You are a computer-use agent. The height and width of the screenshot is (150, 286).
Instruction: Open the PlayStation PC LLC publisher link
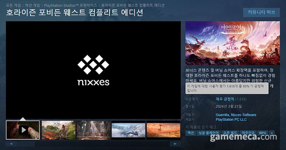(231, 119)
